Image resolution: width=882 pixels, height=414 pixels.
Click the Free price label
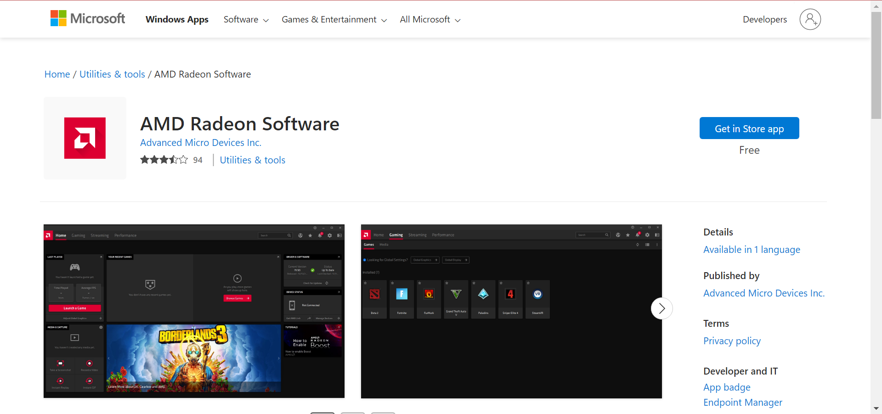pos(749,150)
